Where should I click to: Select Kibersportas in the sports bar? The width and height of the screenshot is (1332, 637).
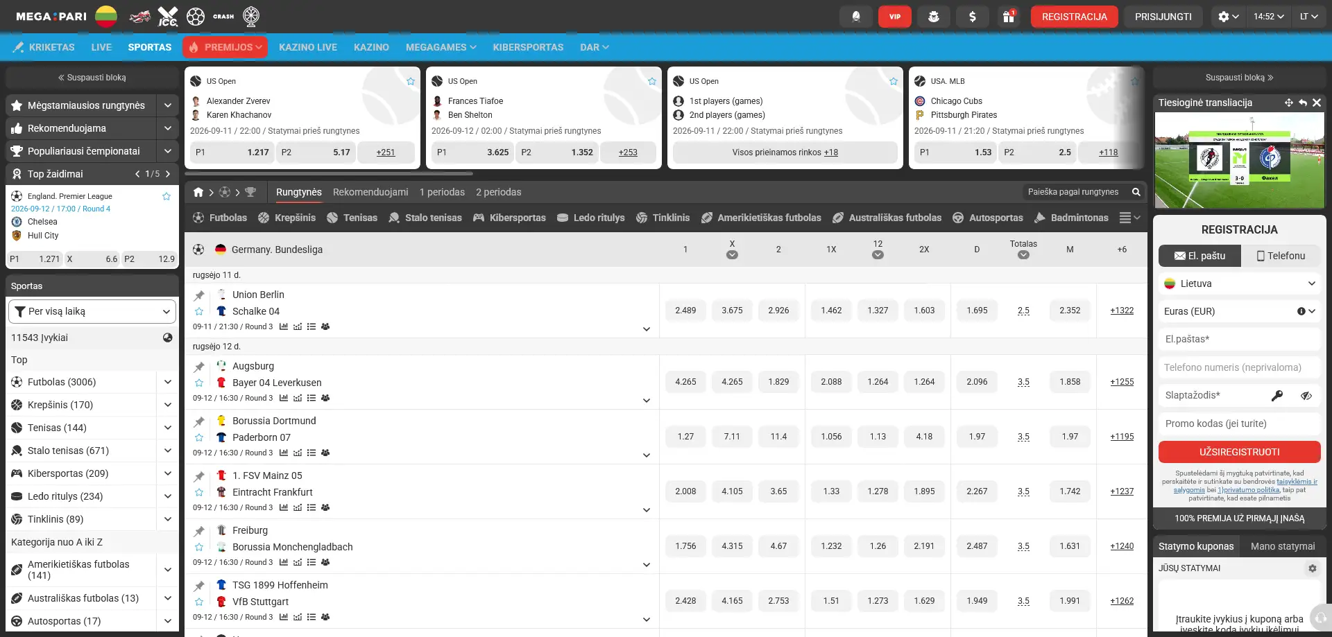coord(510,218)
